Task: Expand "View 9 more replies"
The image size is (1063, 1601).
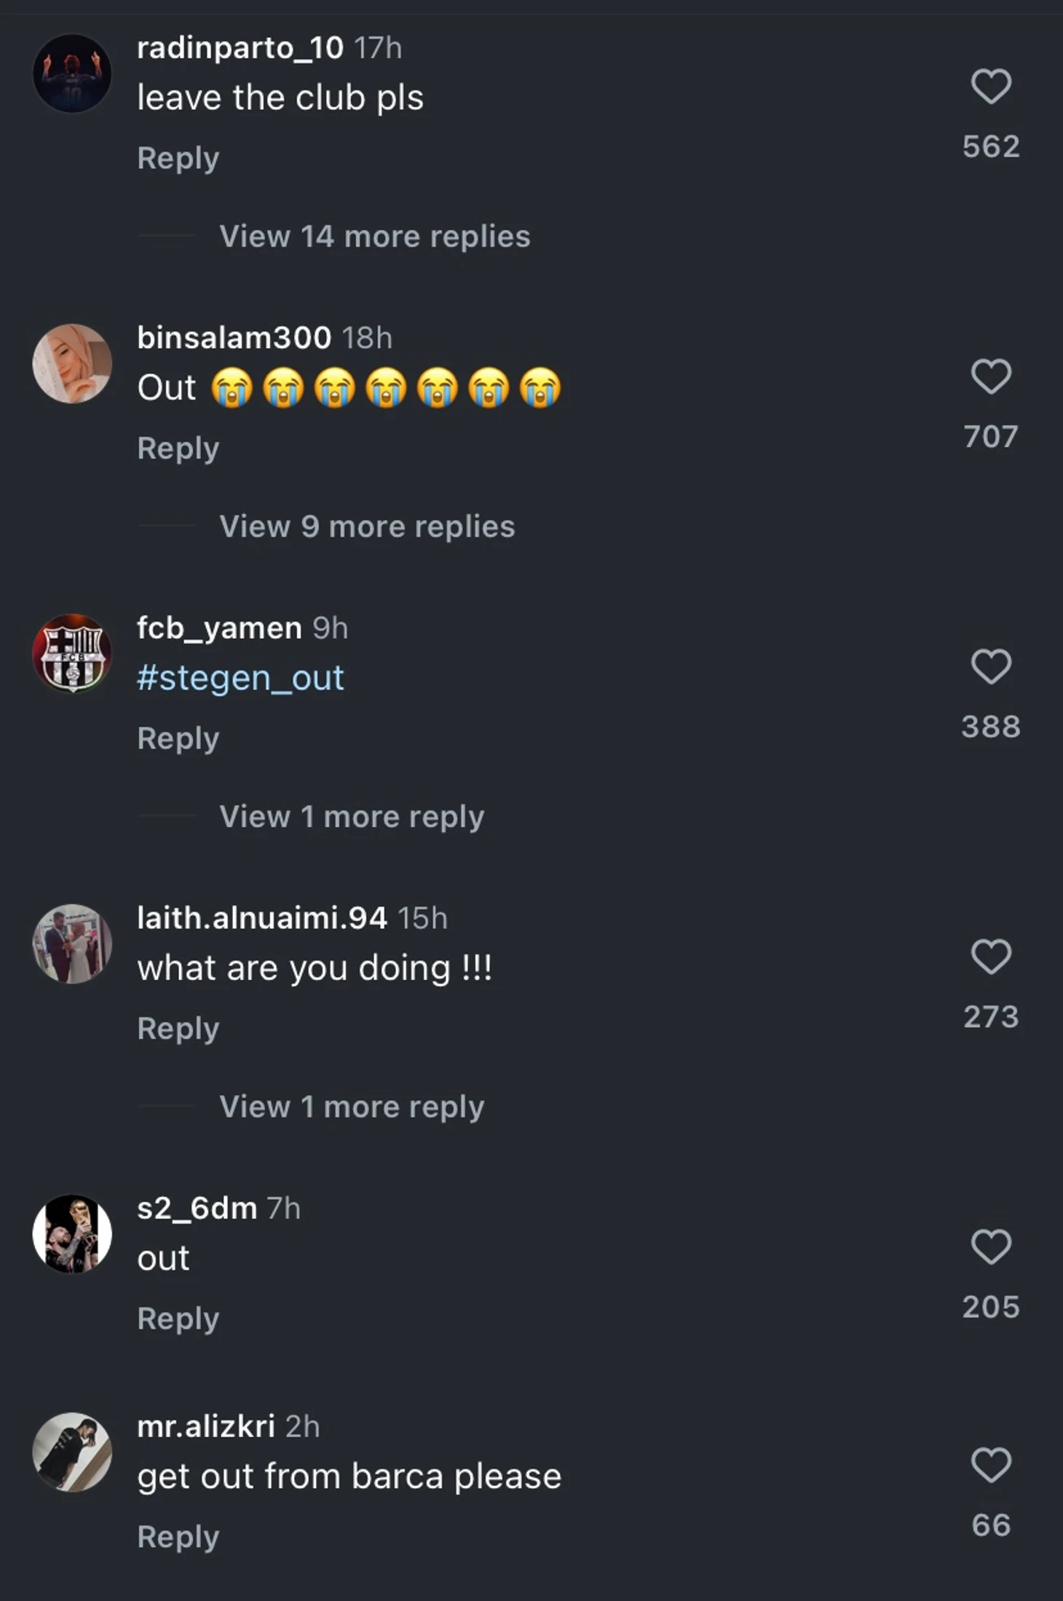Action: tap(367, 526)
